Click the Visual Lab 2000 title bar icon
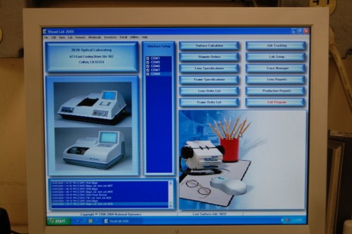Image resolution: width=352 pixels, height=234 pixels. click(45, 32)
